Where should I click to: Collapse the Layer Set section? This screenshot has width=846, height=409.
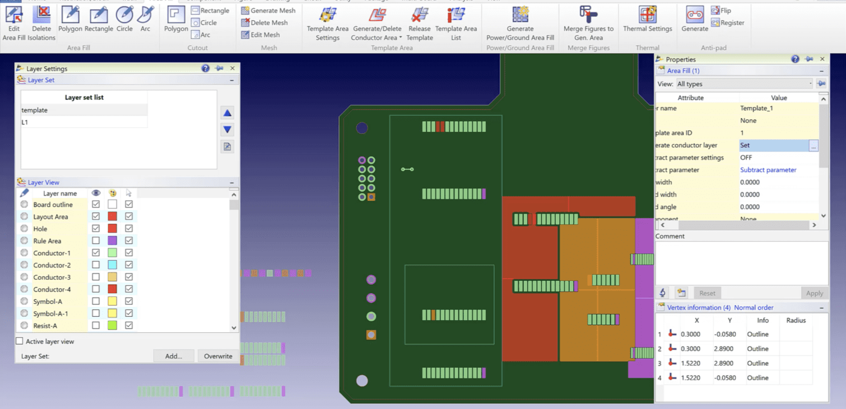point(231,80)
